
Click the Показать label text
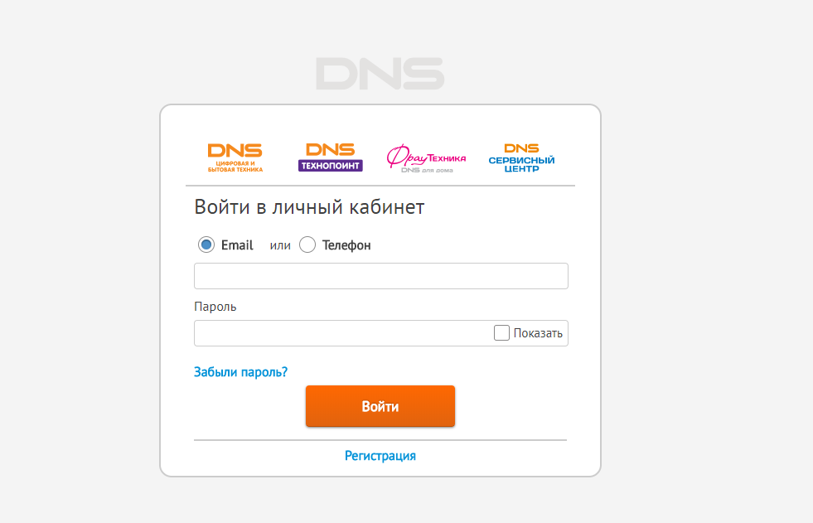538,333
